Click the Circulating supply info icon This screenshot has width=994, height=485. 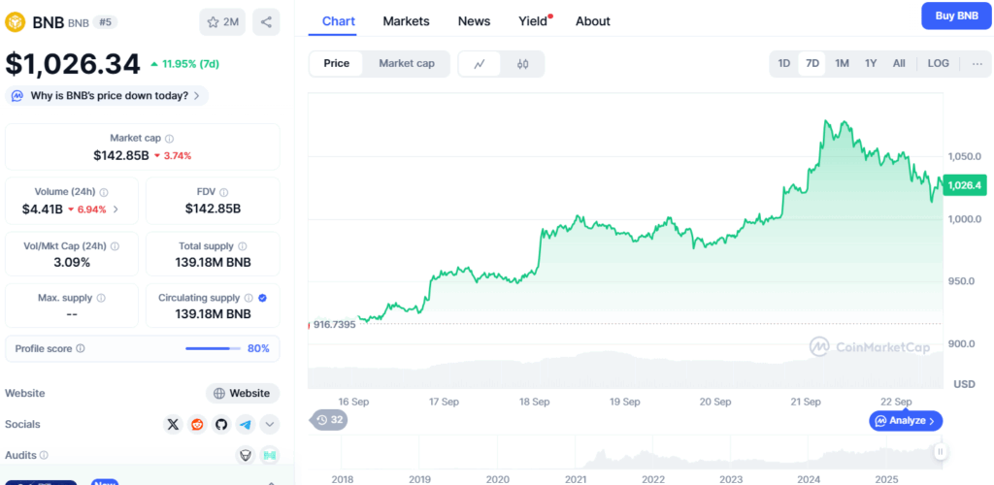(249, 298)
